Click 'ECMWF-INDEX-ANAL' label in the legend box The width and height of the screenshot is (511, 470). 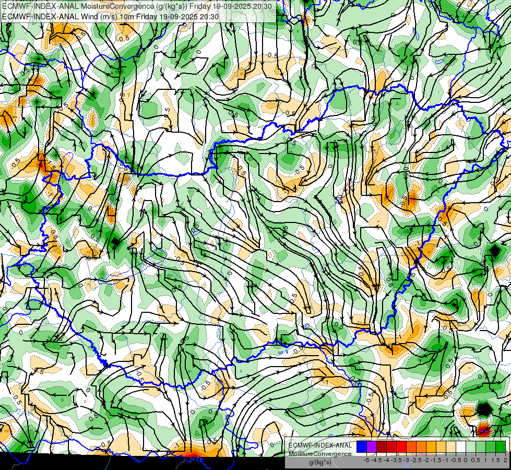click(x=320, y=445)
